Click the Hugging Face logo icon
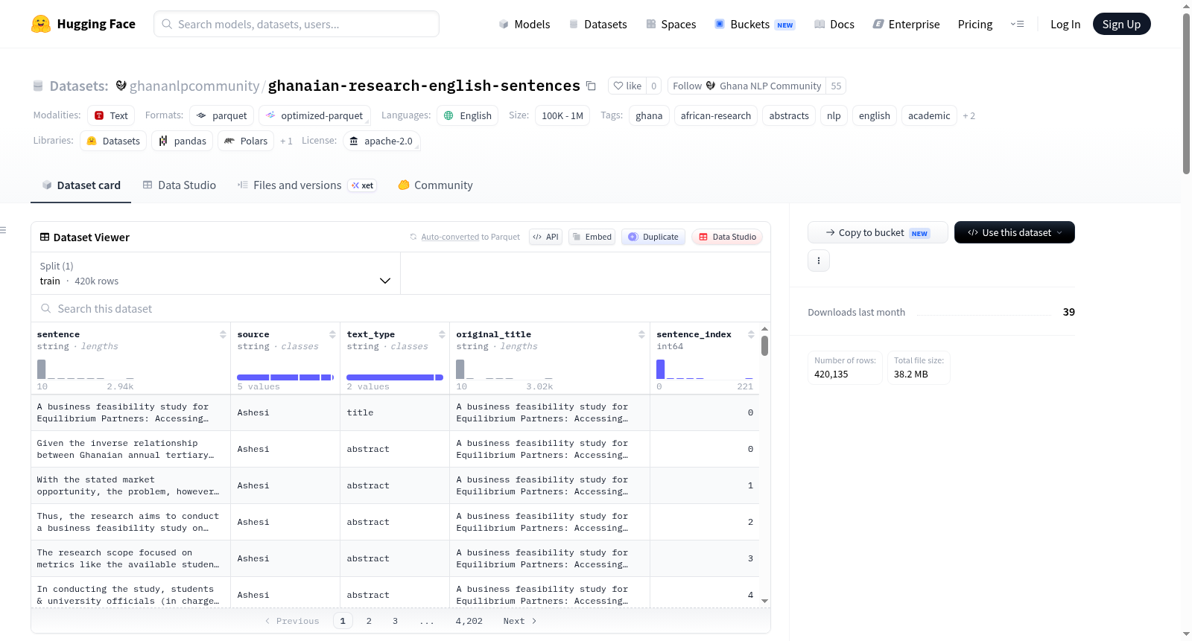1192x641 pixels. coord(41,24)
